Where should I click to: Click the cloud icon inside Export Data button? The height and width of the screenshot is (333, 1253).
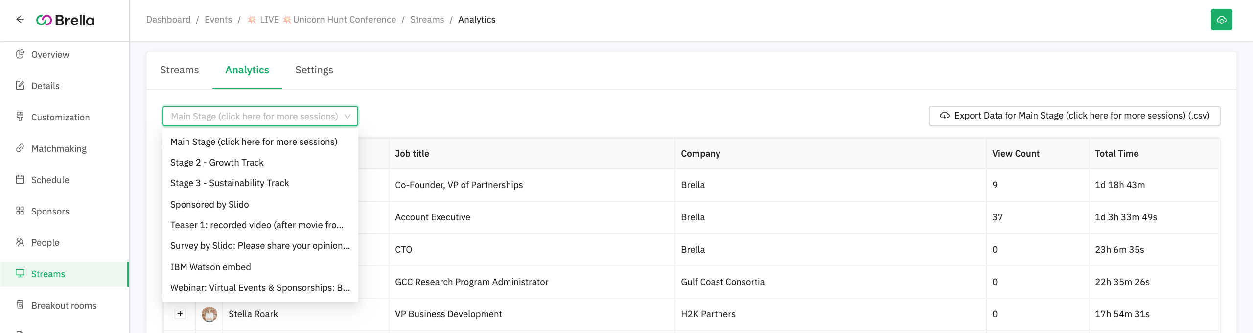[x=945, y=116]
